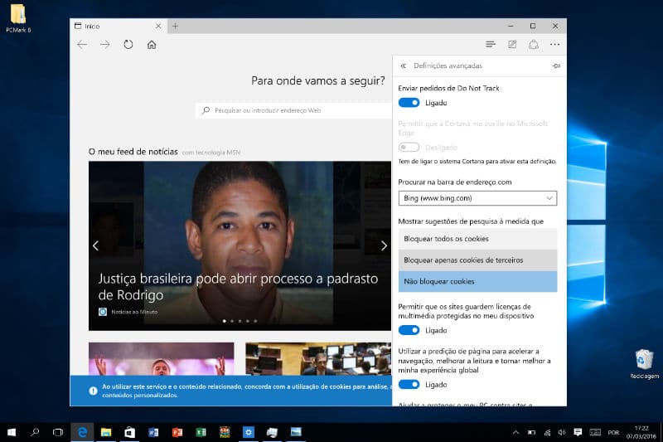Click the O meu feed de notícias heading
Screen dimensions: 663x442
(133, 152)
